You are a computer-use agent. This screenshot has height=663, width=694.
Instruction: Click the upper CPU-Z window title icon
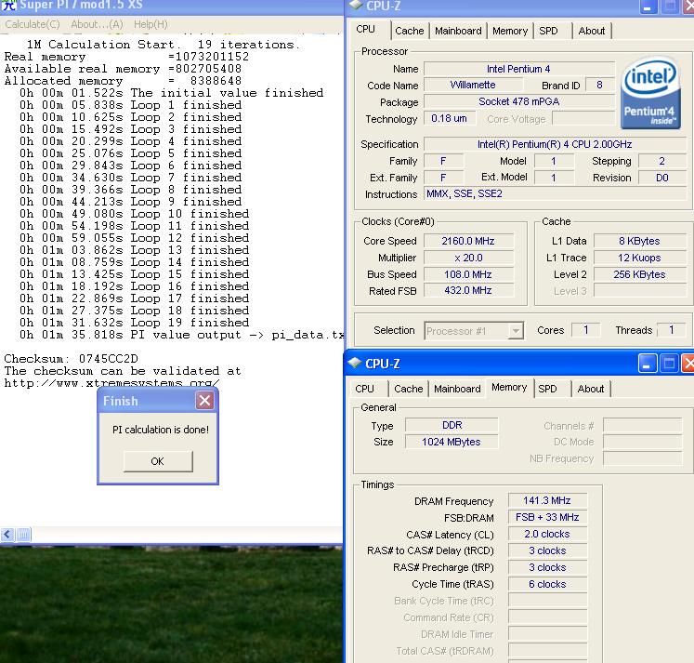tap(356, 5)
